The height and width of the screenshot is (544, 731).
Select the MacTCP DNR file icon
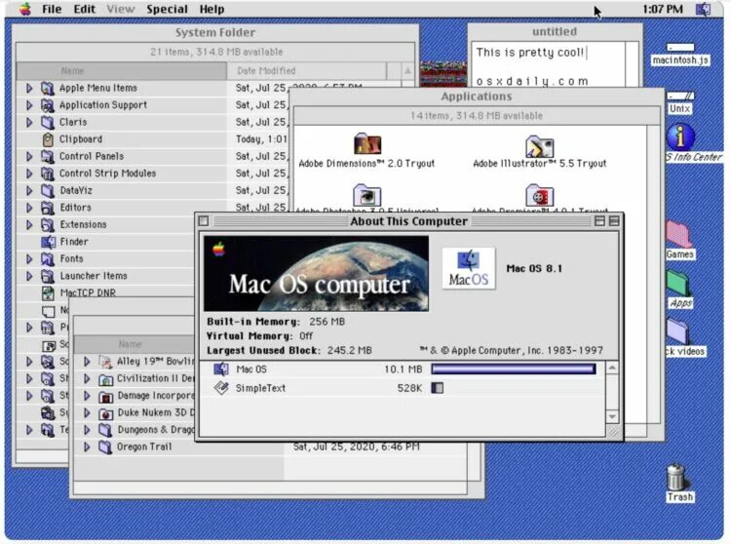click(x=48, y=293)
